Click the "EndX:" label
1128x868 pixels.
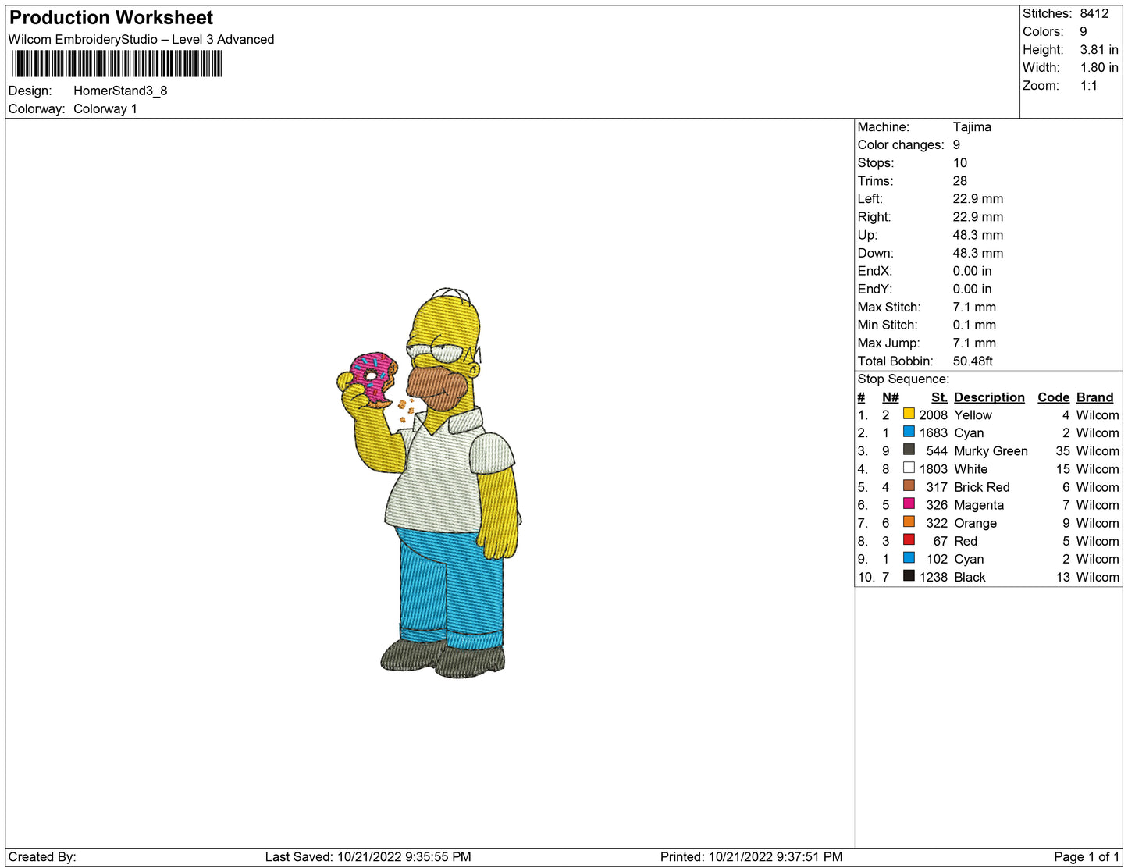click(x=875, y=271)
